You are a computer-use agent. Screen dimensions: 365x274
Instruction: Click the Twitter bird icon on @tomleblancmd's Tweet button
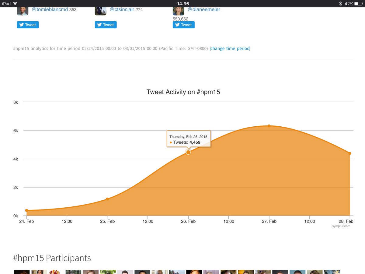[22, 25]
